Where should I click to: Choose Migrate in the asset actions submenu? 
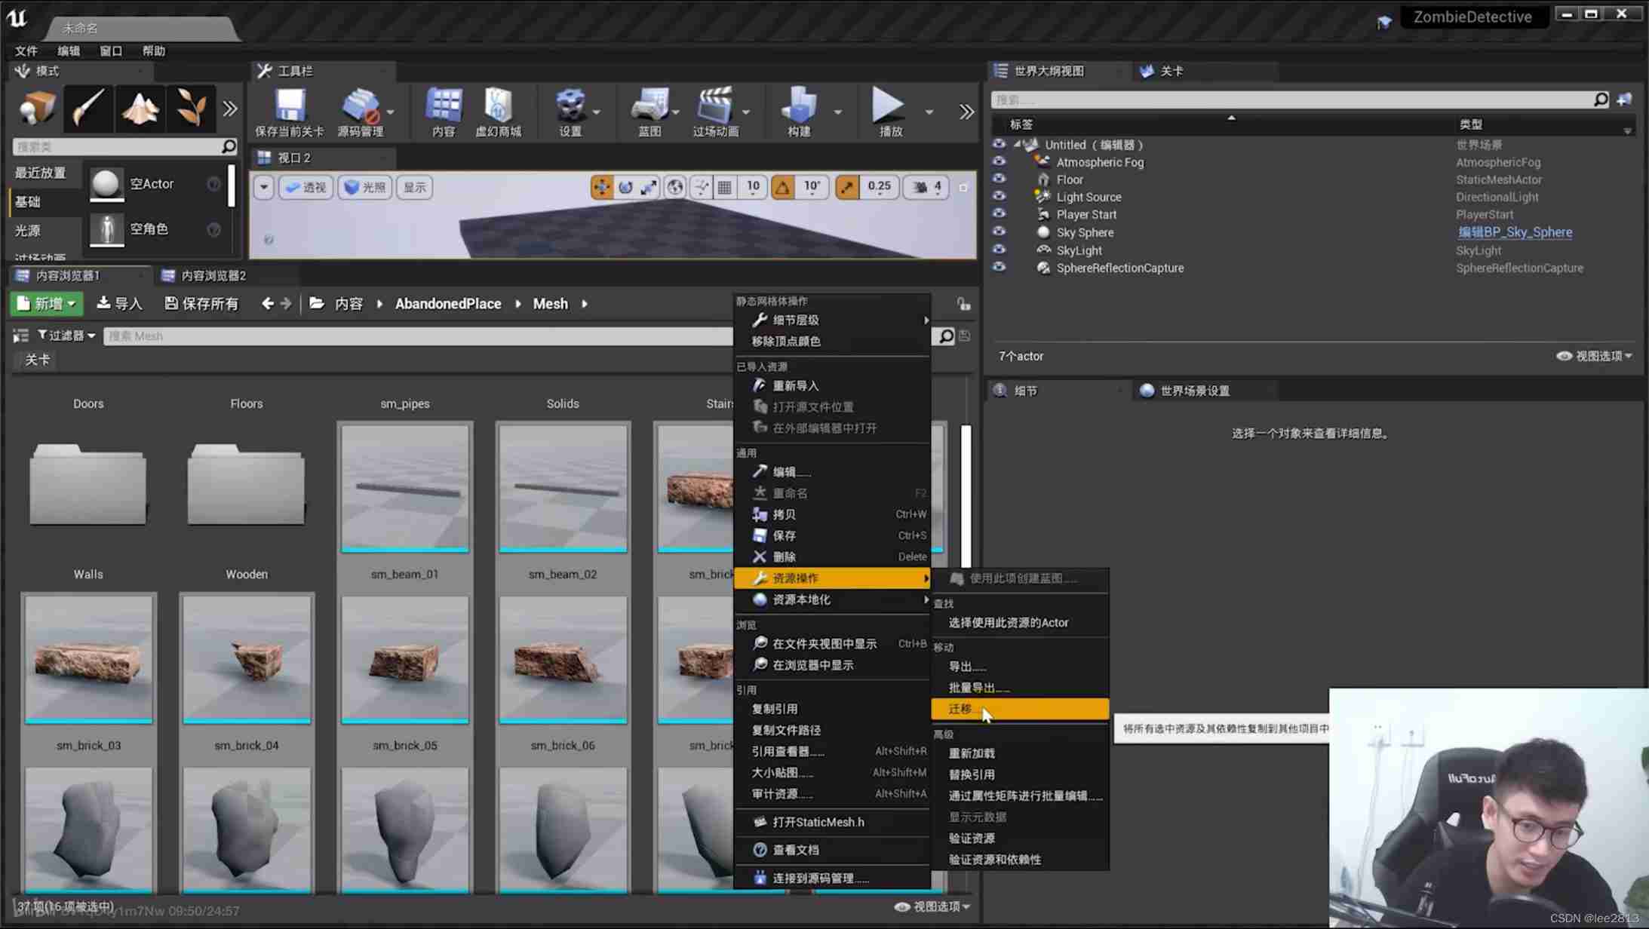1020,709
